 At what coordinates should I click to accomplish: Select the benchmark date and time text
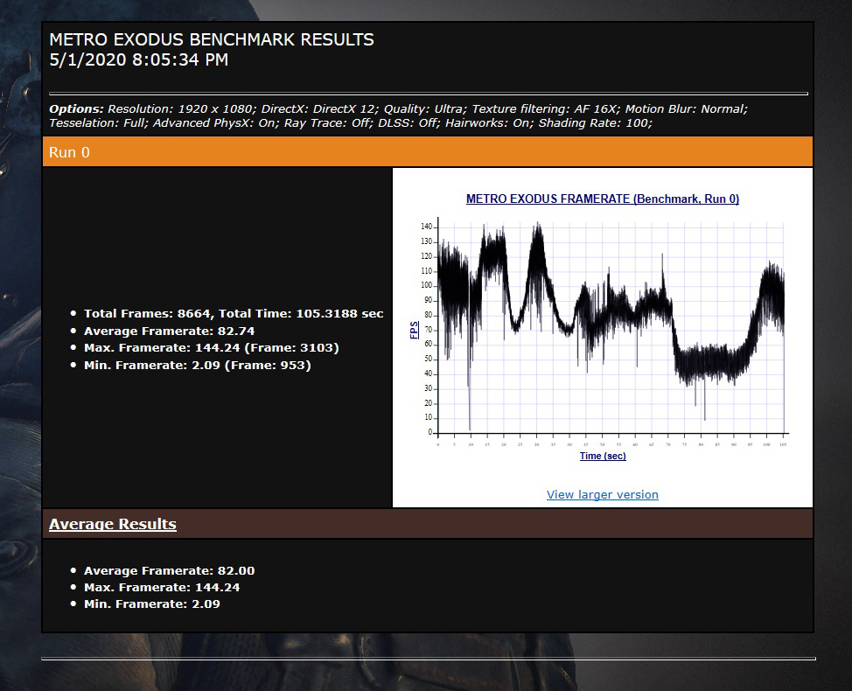tap(138, 59)
